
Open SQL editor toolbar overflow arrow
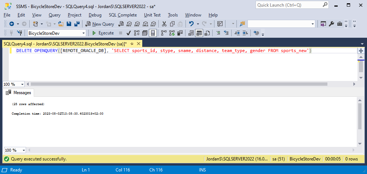coord(263,34)
